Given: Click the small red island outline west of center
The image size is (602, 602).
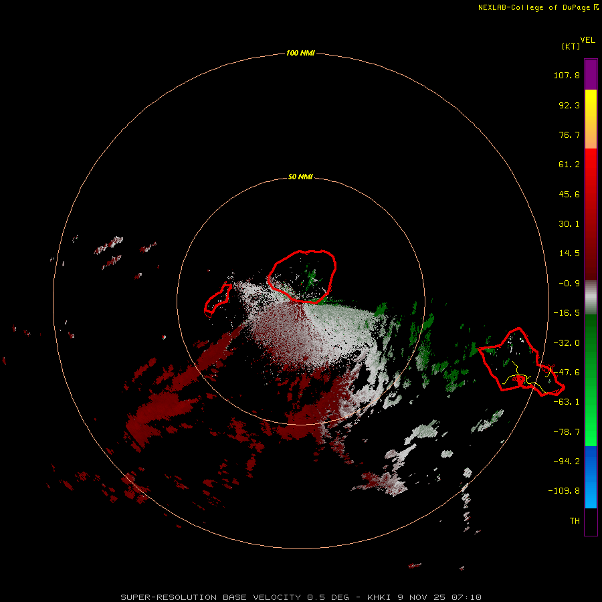Looking at the screenshot, I should (217, 300).
